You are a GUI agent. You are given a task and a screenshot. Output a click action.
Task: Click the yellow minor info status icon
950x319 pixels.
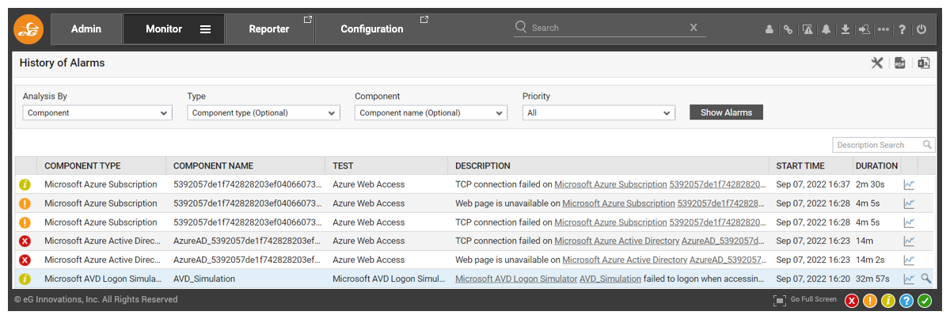[888, 301]
